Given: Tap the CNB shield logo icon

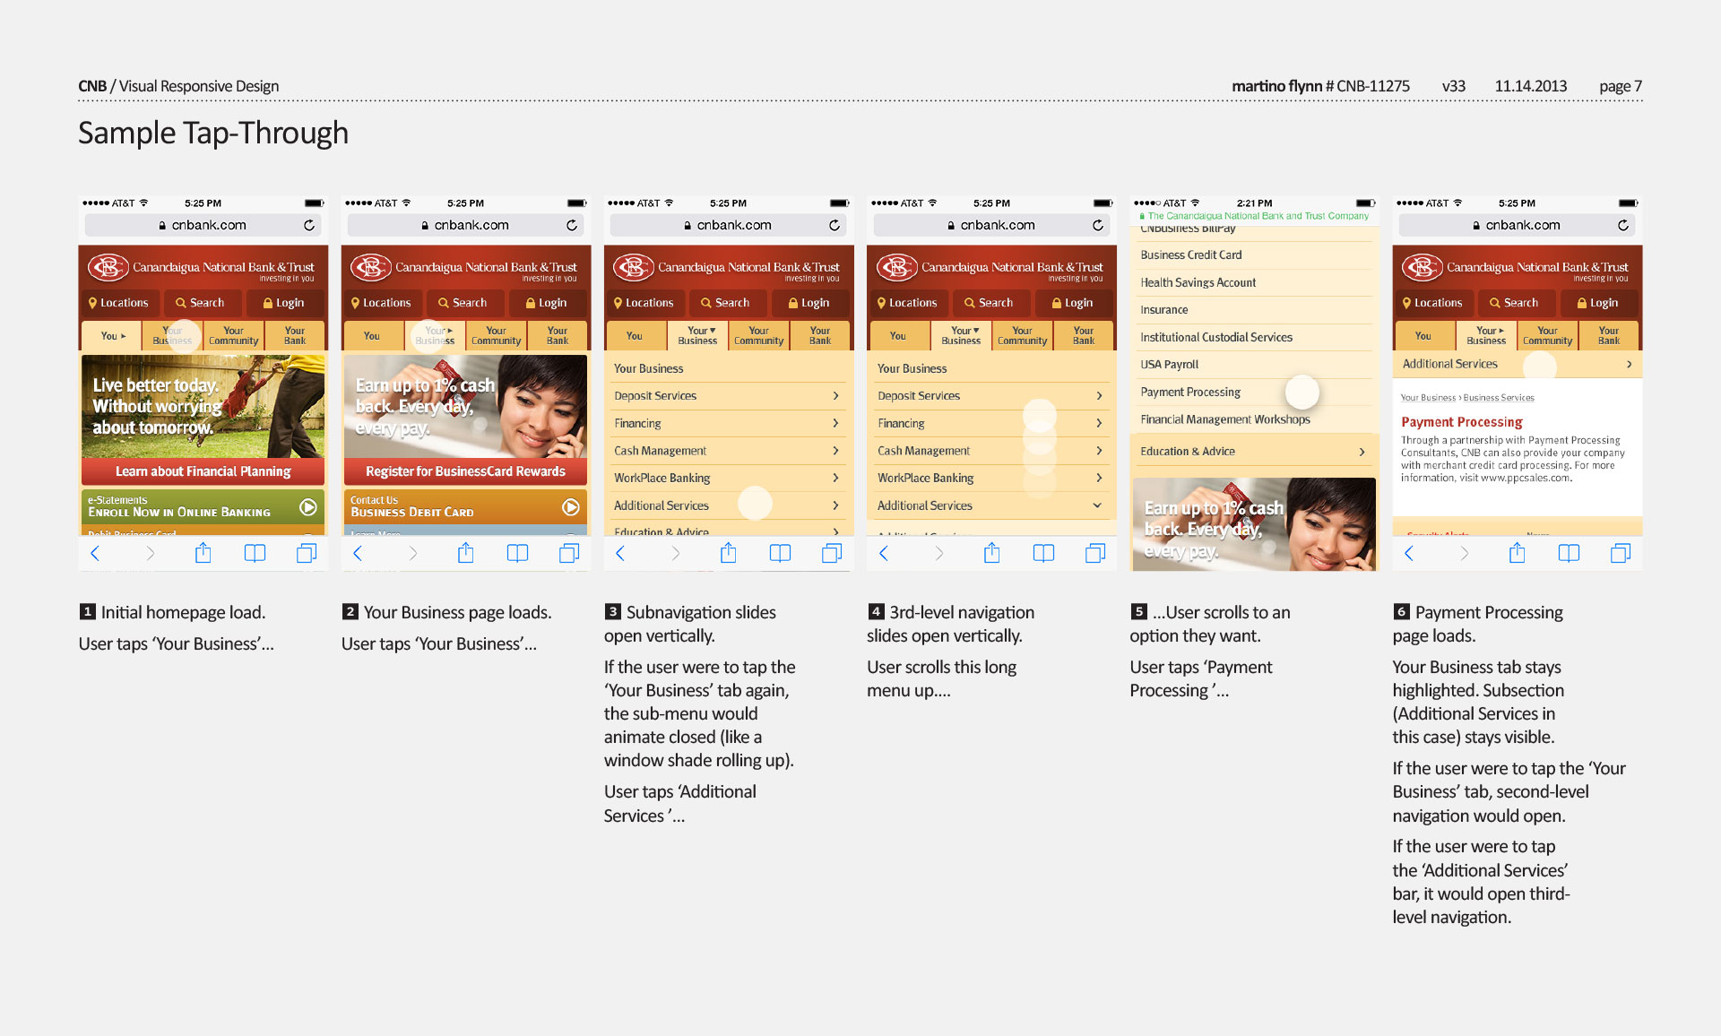Looking at the screenshot, I should coord(105,265).
